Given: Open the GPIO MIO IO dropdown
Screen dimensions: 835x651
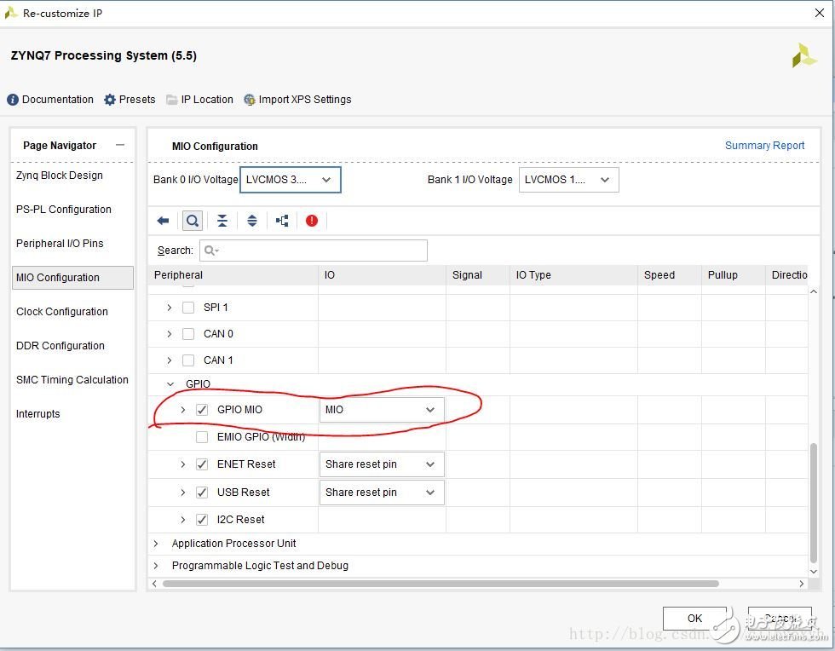Looking at the screenshot, I should 382,410.
